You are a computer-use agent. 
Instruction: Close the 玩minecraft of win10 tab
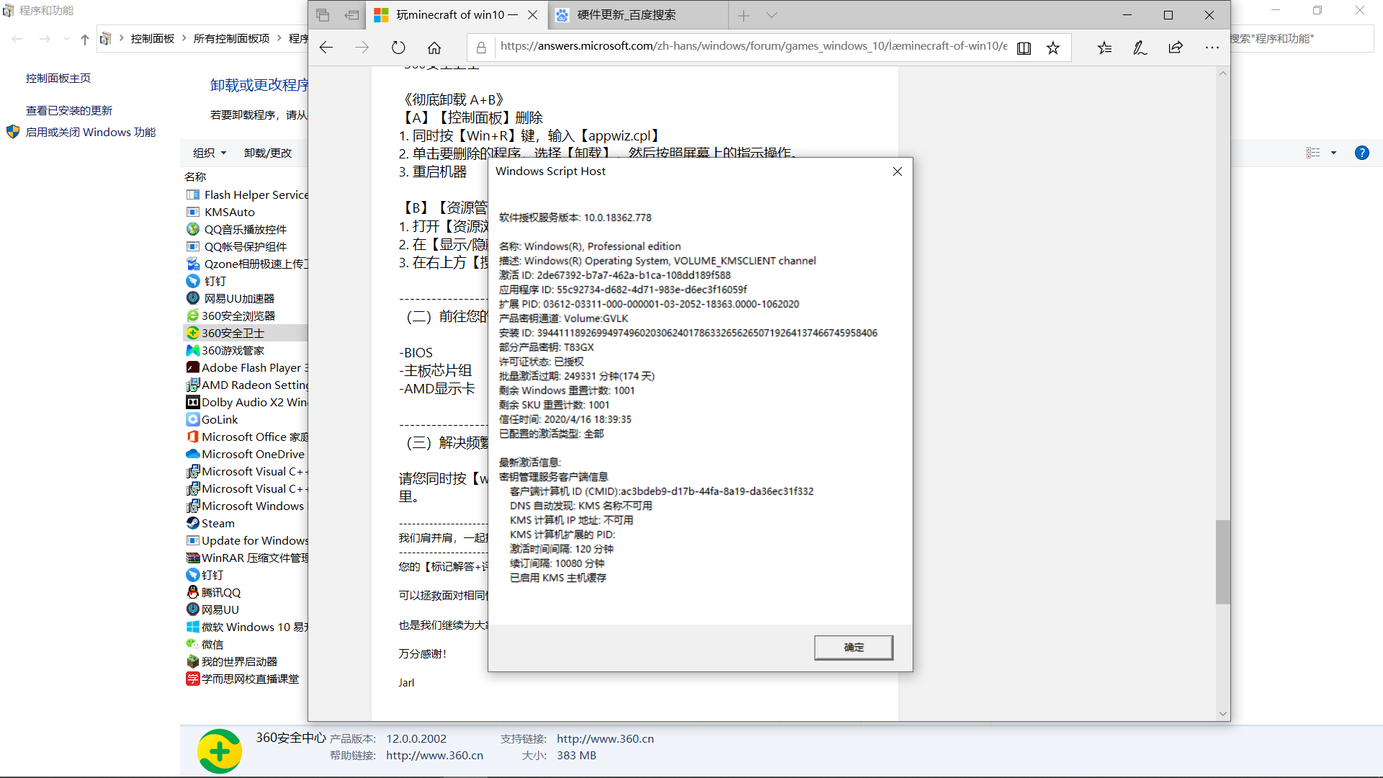coord(532,15)
